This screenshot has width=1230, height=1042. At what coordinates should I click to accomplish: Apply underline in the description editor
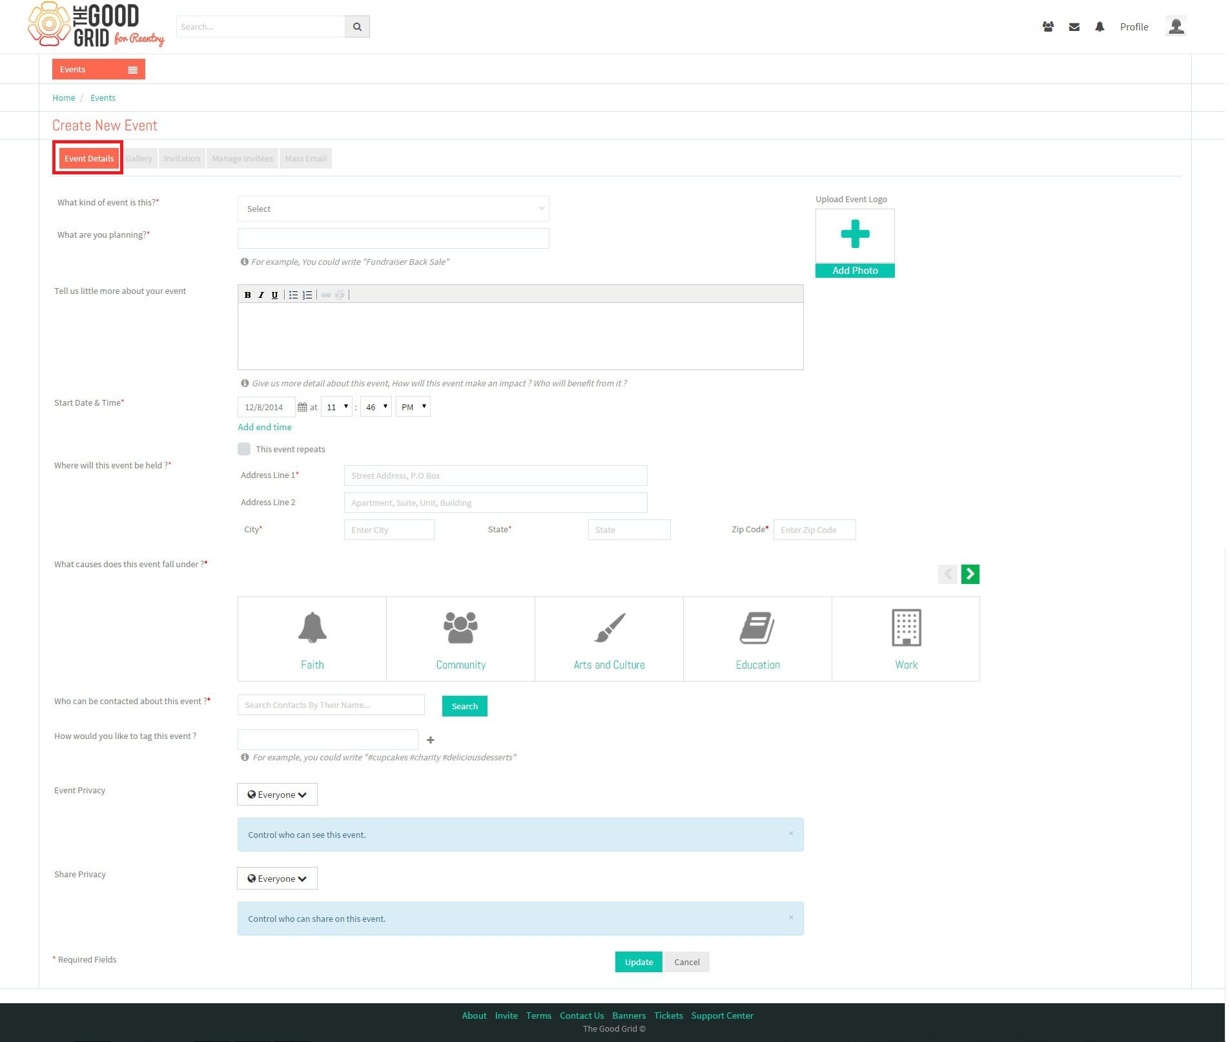(274, 295)
